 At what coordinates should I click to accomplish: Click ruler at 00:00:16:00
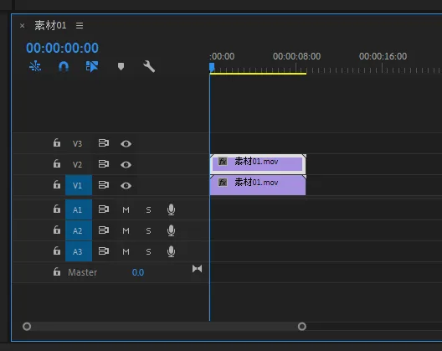pyautogui.click(x=383, y=56)
